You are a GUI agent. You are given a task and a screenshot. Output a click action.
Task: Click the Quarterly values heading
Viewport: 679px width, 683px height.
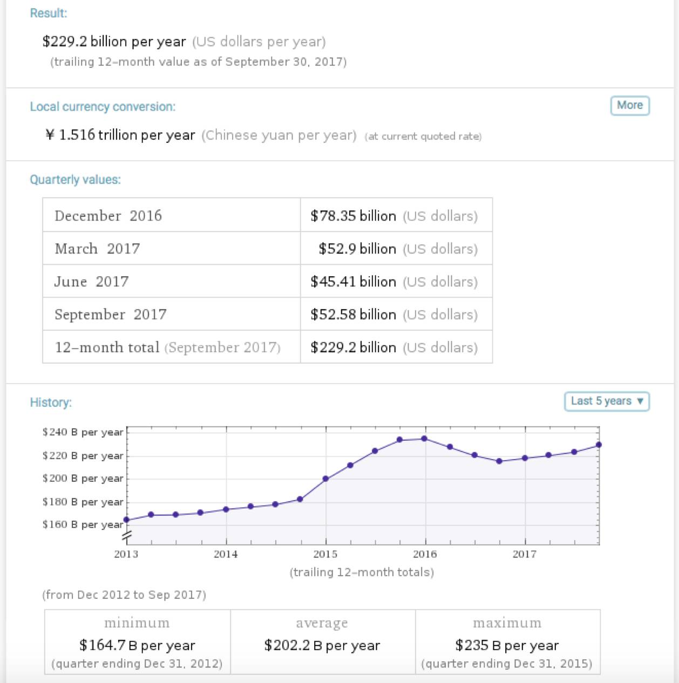(76, 180)
